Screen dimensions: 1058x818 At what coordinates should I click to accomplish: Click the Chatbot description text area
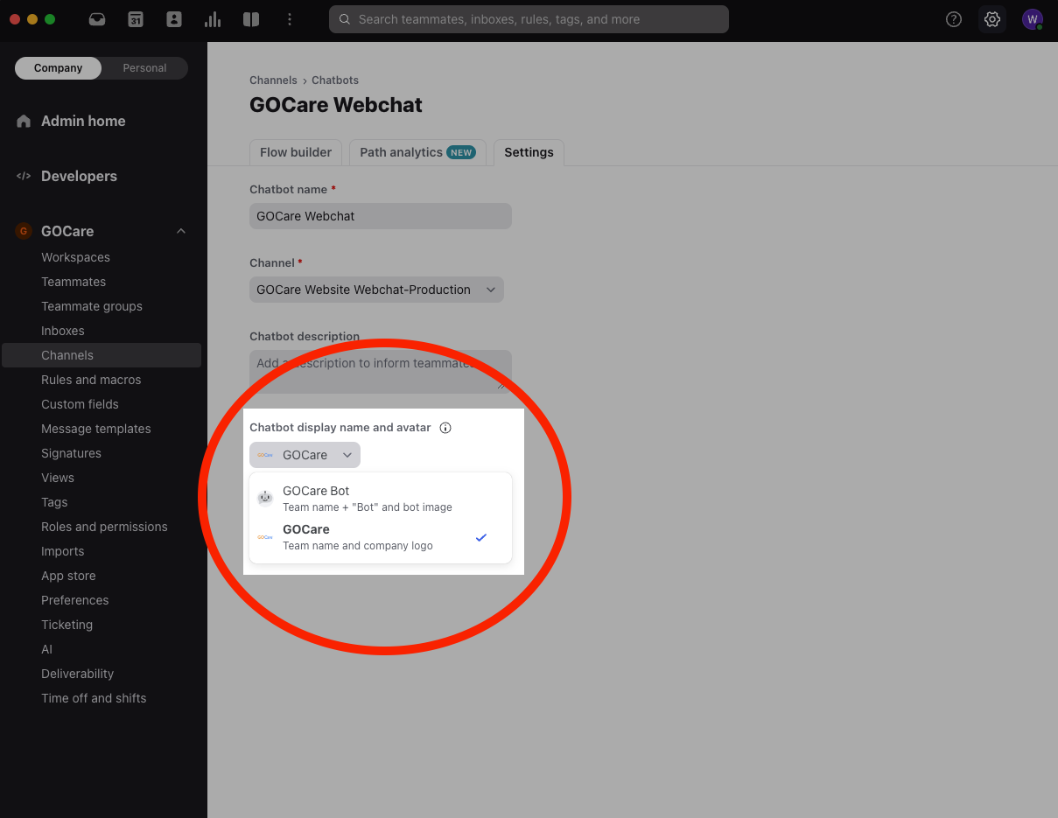pyautogui.click(x=380, y=372)
